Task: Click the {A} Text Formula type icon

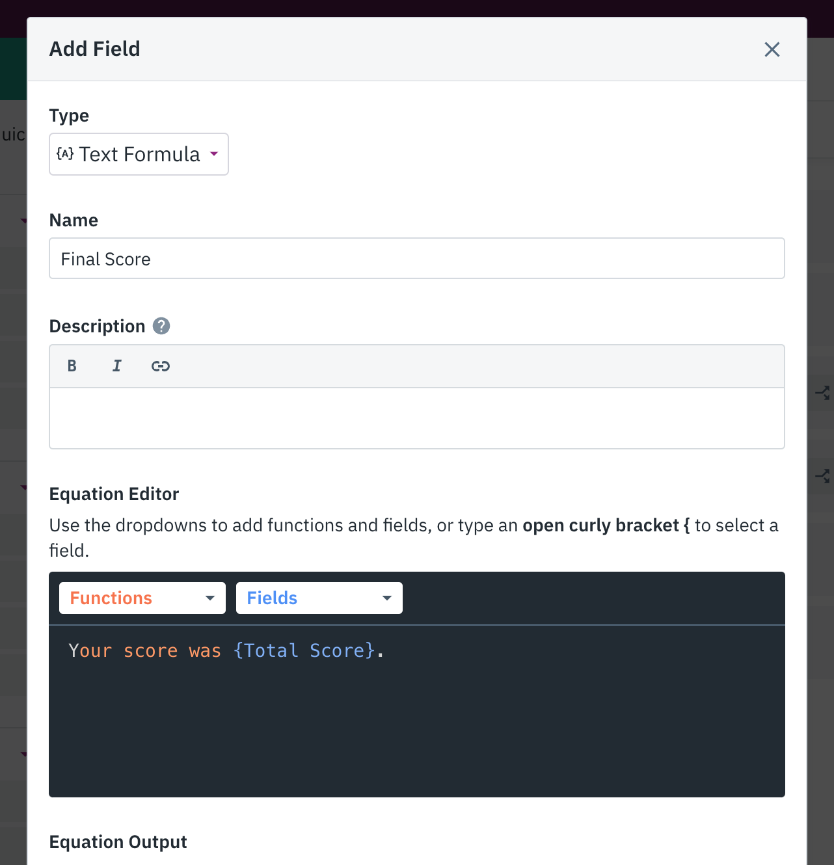Action: coord(66,153)
